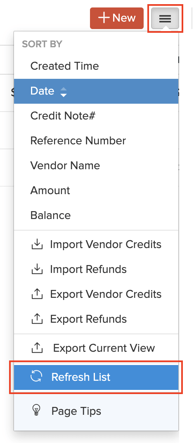Choose Export Vendor Credits
Viewport: 194px width, 443px height.
point(96,295)
